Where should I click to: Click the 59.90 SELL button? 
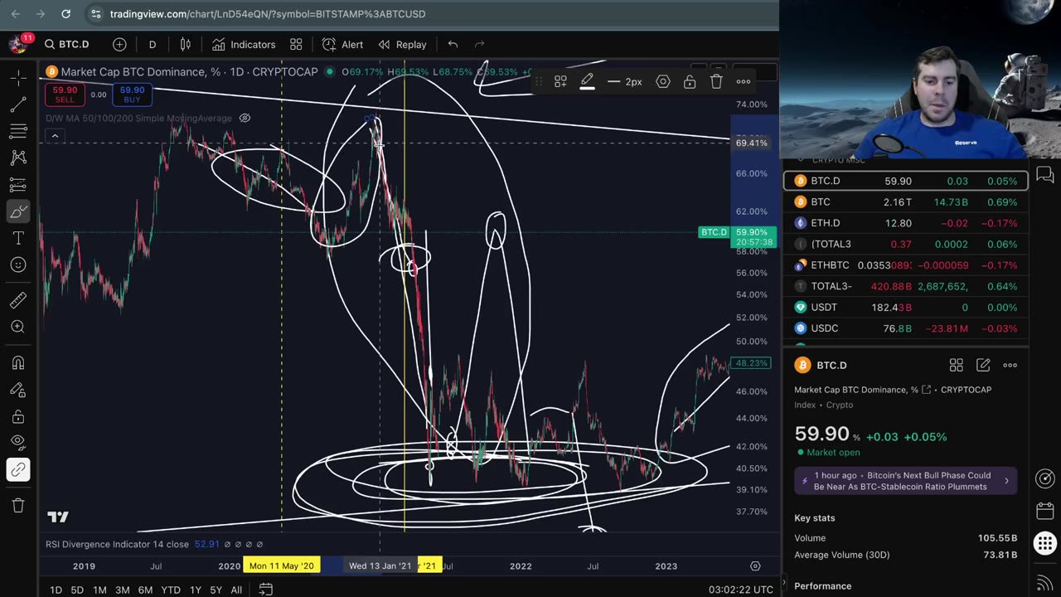pos(65,95)
